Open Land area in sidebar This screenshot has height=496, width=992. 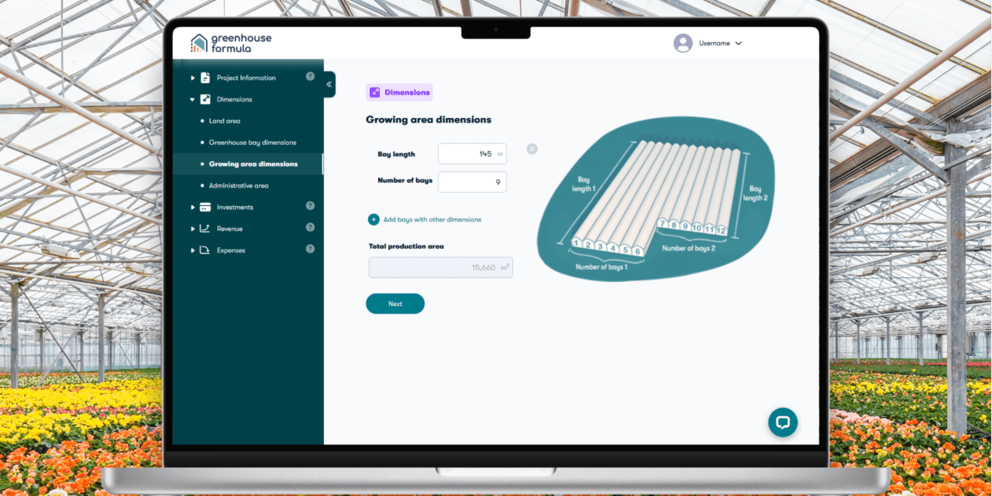[x=224, y=121]
